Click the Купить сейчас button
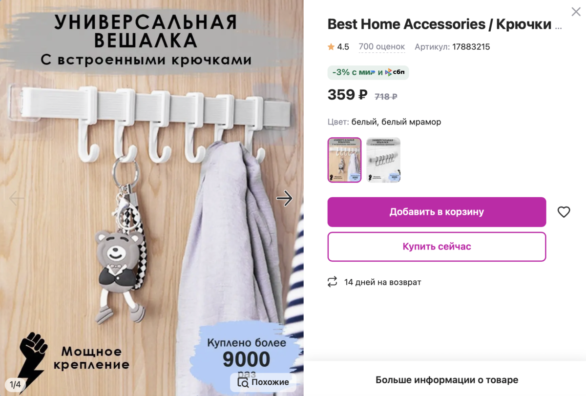This screenshot has height=396, width=586. (x=437, y=247)
